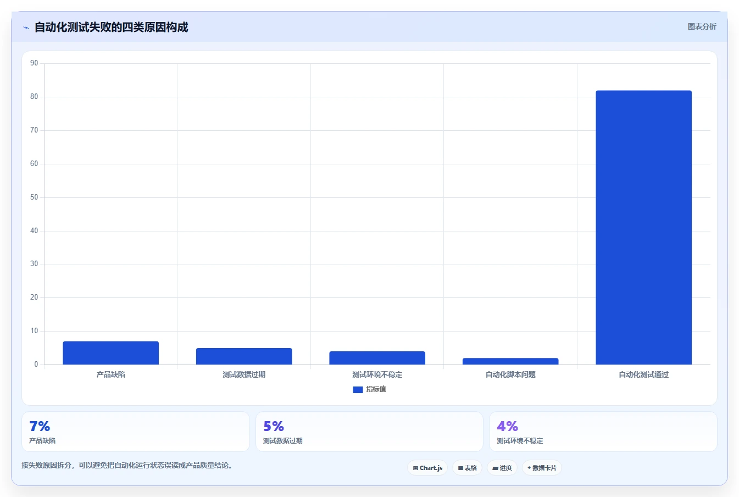This screenshot has width=739, height=497.
Task: Click the 自动化脚本问题 bar
Action: pos(510,361)
